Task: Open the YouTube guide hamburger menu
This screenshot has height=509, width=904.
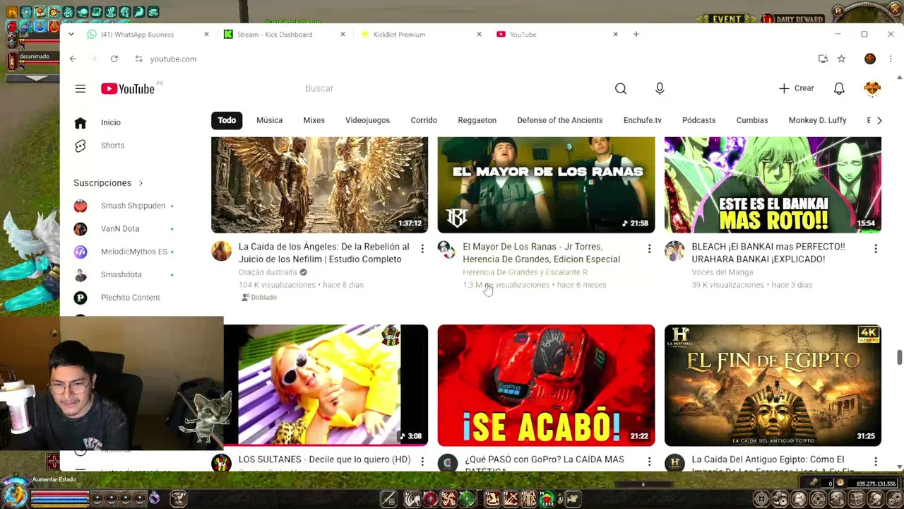Action: click(x=81, y=88)
